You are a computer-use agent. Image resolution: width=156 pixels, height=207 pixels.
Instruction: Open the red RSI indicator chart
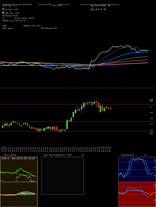point(137,194)
